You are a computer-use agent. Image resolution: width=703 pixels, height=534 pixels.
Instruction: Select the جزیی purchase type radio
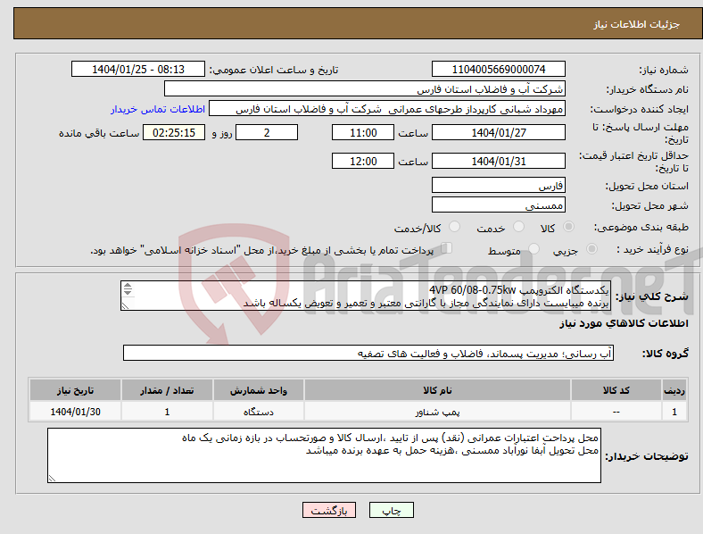coord(591,248)
